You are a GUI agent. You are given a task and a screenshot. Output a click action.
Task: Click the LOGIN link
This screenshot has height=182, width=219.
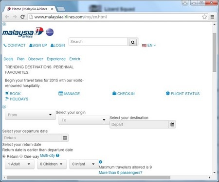pos(57,45)
